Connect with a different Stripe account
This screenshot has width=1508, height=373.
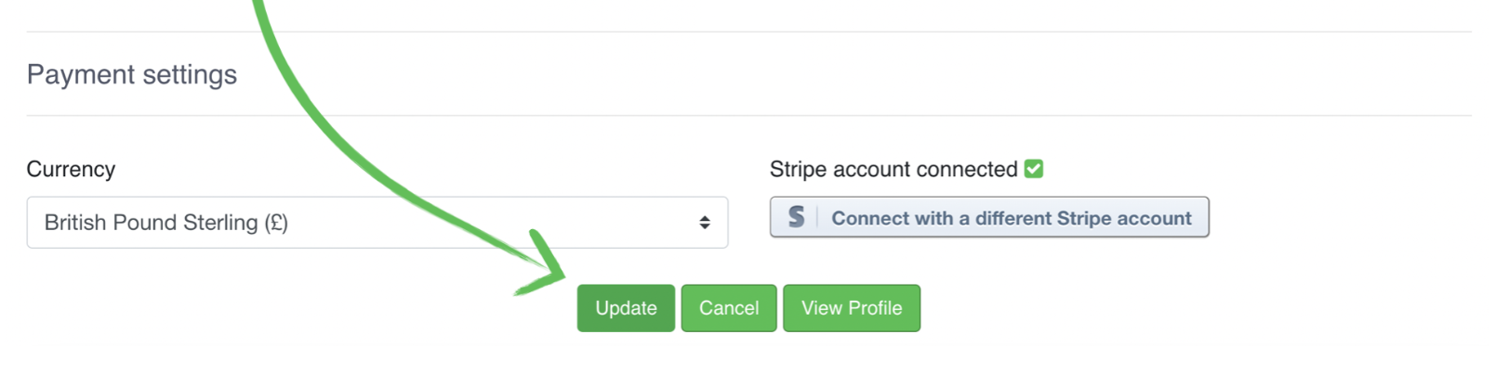pyautogui.click(x=989, y=217)
